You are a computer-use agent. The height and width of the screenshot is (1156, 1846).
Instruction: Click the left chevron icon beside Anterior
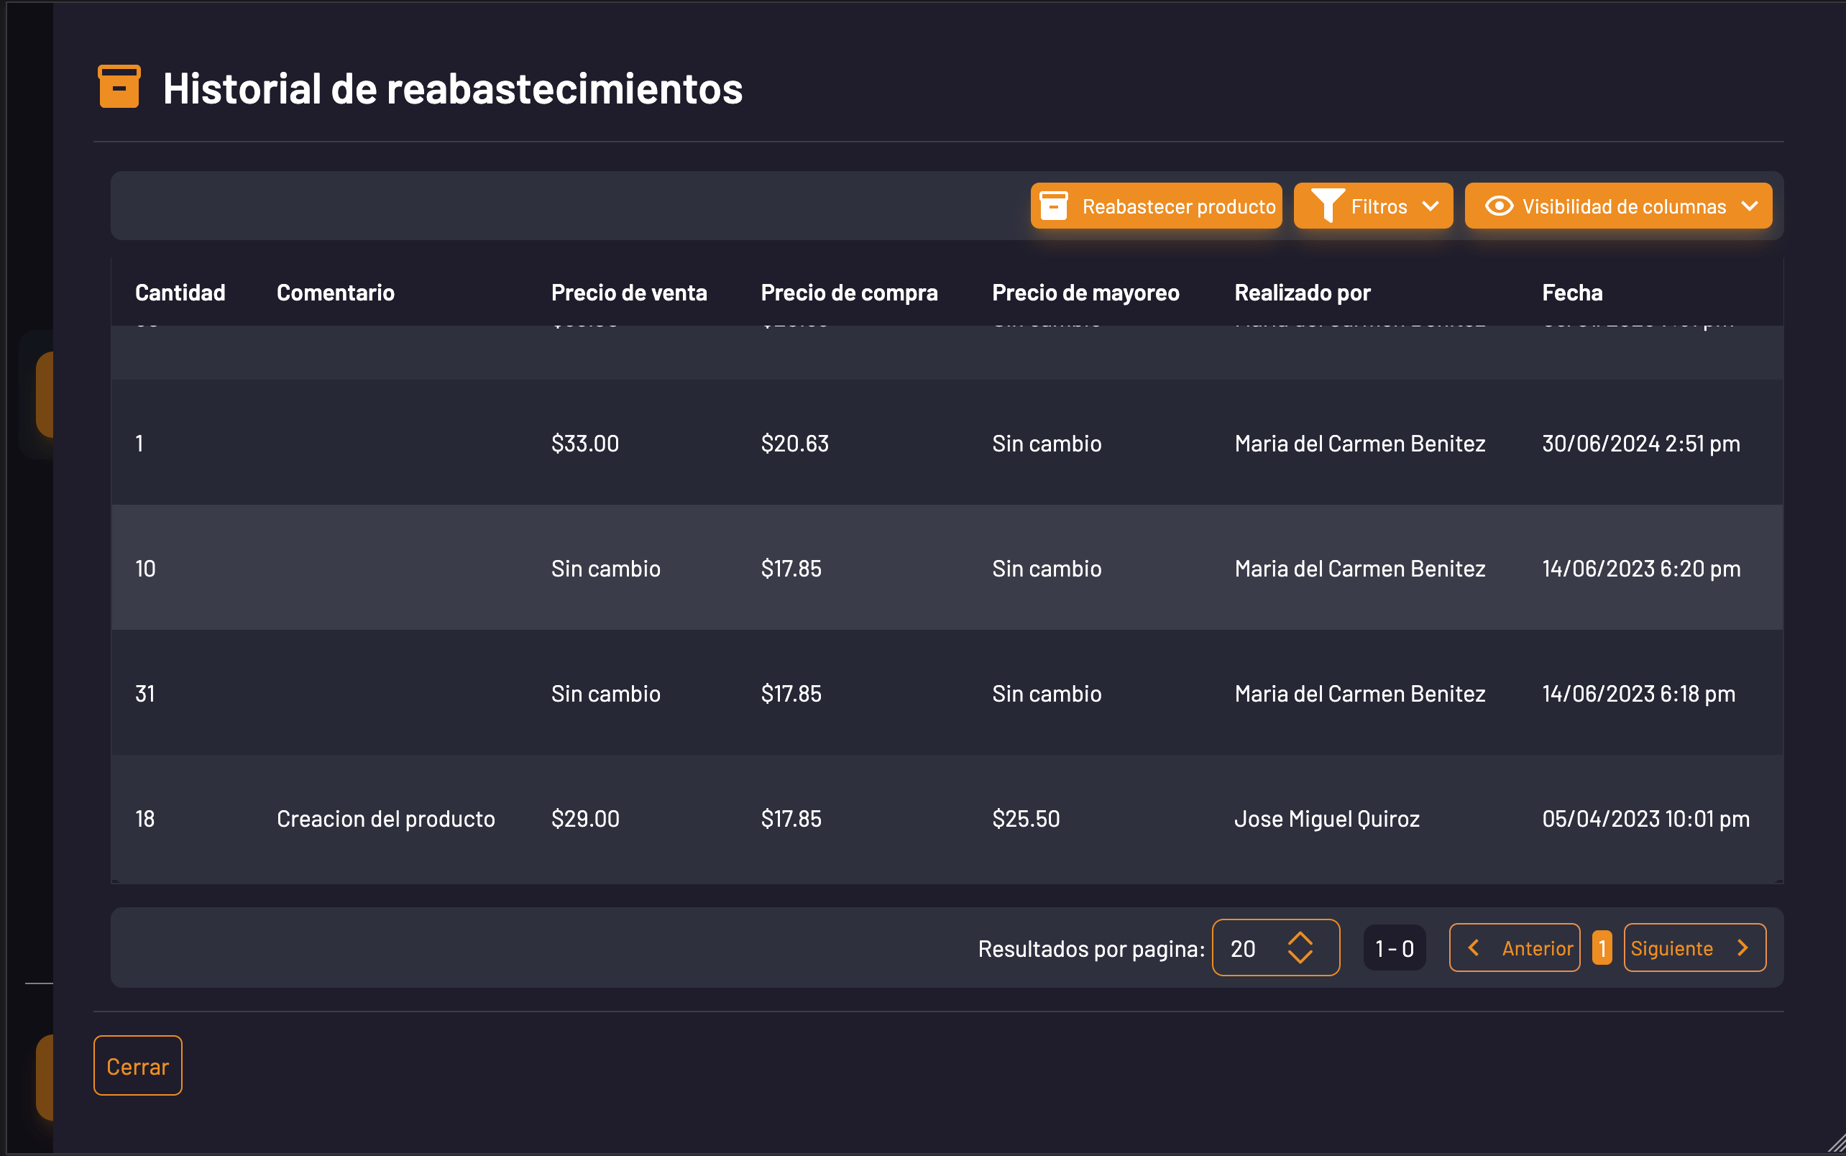tap(1474, 948)
